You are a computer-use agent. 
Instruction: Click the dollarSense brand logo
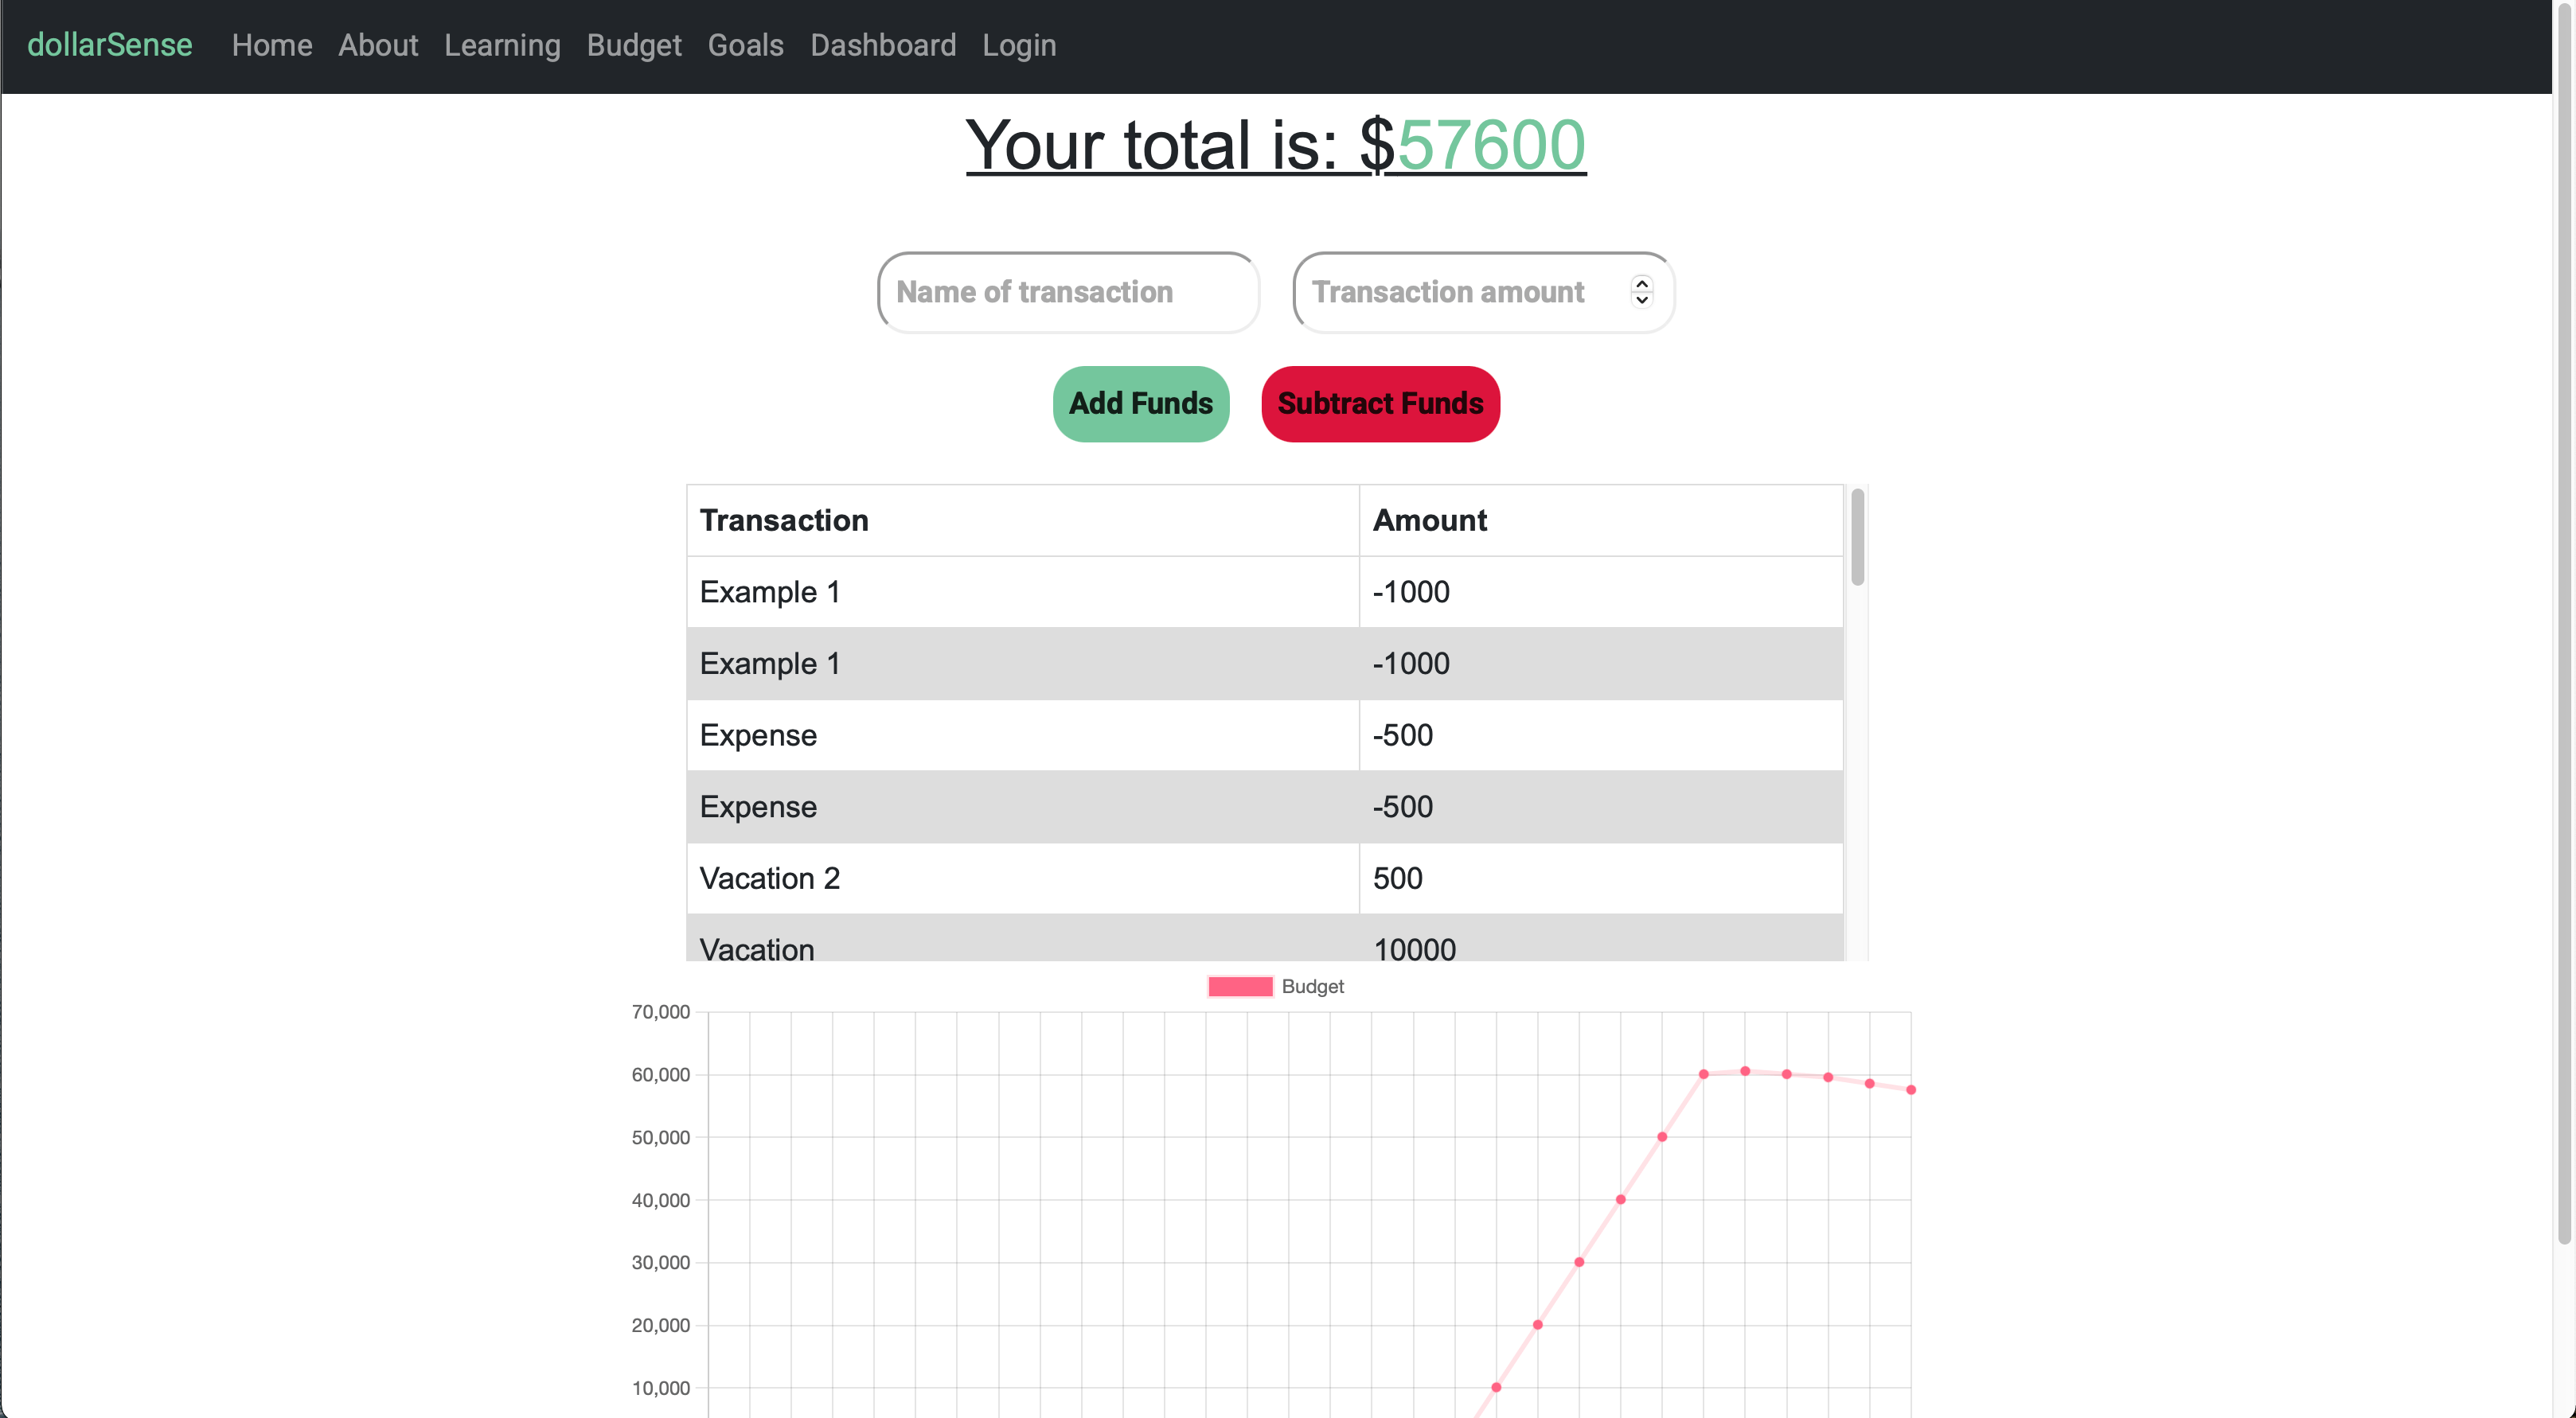pos(109,45)
